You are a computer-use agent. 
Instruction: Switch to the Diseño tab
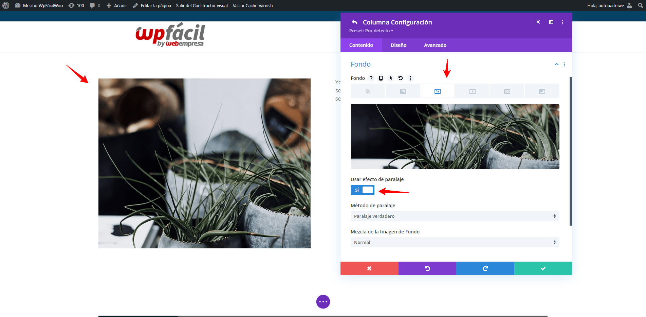(399, 45)
